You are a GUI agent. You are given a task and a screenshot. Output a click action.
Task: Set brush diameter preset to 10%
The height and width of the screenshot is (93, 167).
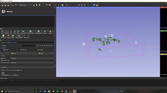pyautogui.click(x=44, y=46)
